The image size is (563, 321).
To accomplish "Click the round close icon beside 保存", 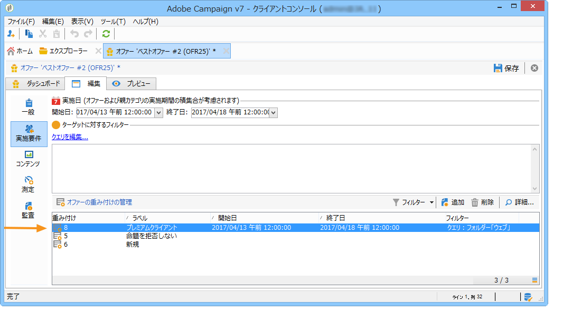I will 534,68.
